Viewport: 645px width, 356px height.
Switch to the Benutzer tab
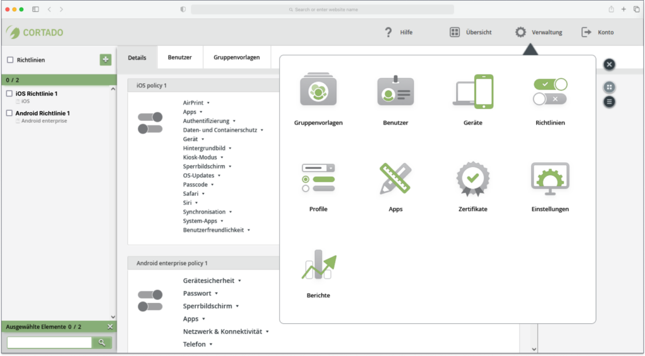click(180, 57)
